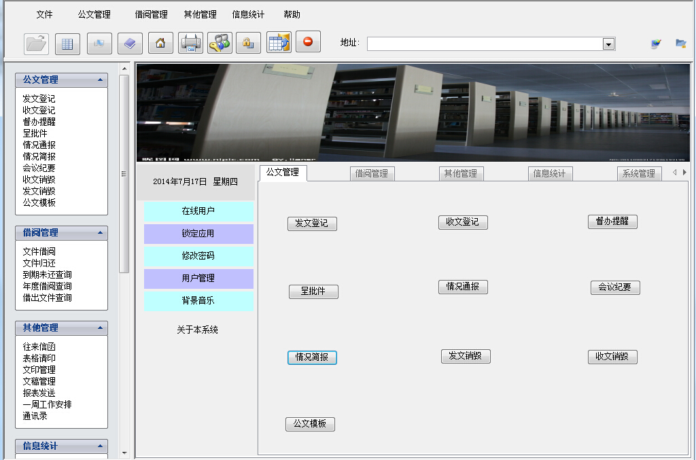The width and height of the screenshot is (696, 460).
Task: Select 文件借阅 in the sidebar
Action: click(39, 251)
